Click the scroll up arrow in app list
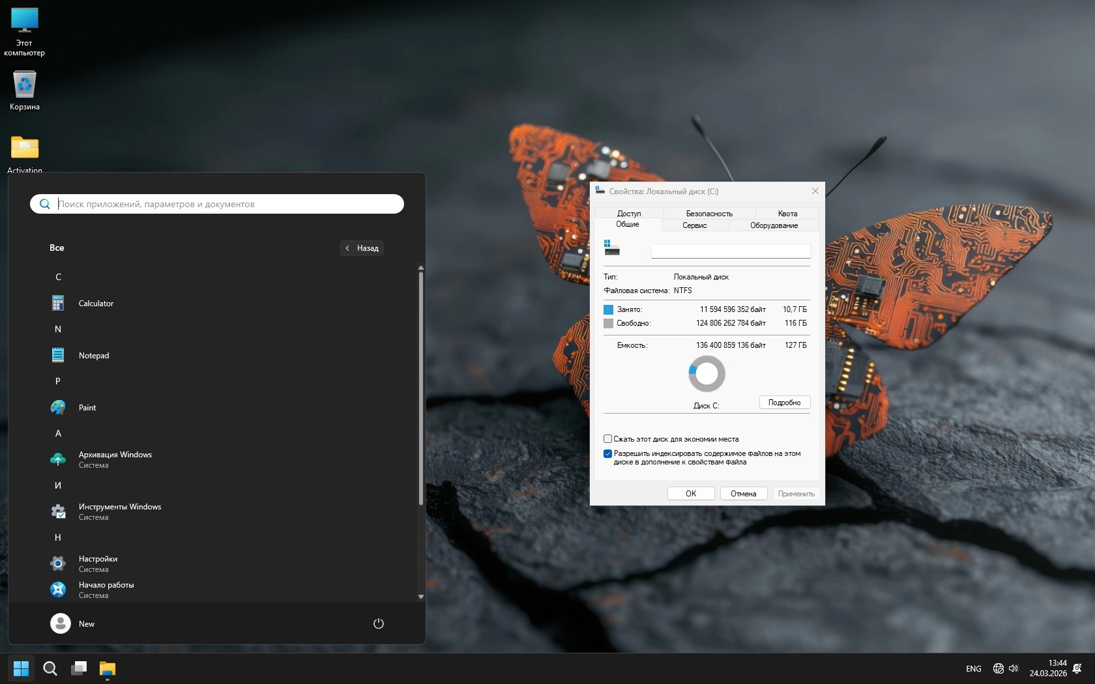Viewport: 1095px width, 684px height. click(x=421, y=268)
